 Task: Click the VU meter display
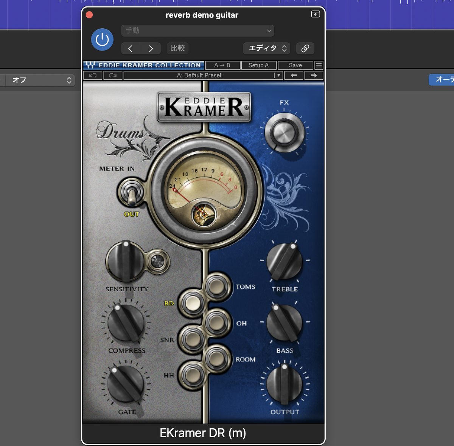pos(204,190)
